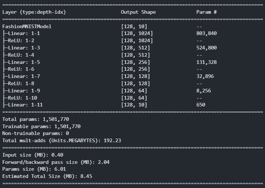The image size is (265, 188).
Task: Click the 'Total mult-adds' 192.23 line
Action: click(x=62, y=141)
